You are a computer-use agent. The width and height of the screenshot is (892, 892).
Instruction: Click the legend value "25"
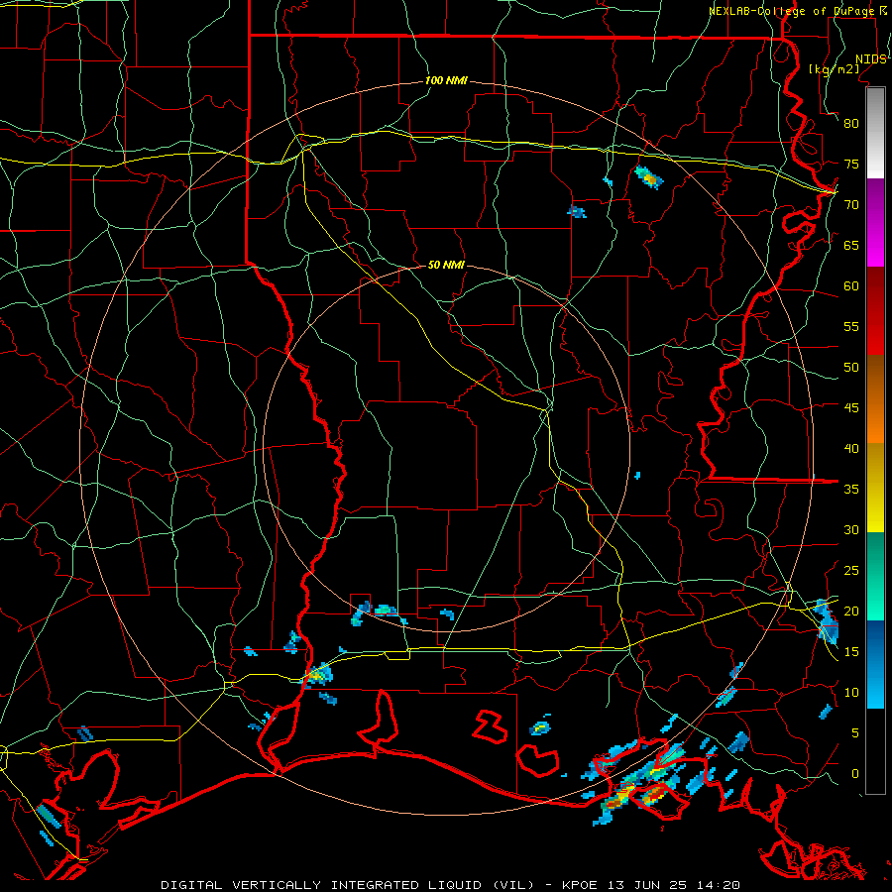pyautogui.click(x=851, y=571)
